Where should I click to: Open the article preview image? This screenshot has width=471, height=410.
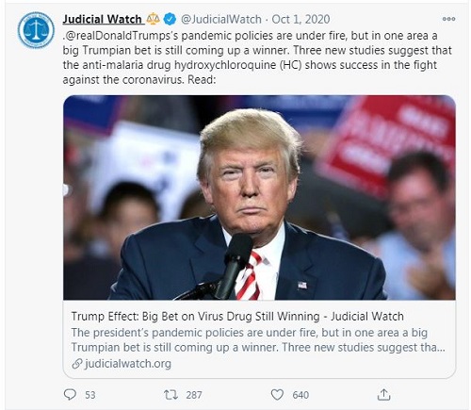(259, 197)
